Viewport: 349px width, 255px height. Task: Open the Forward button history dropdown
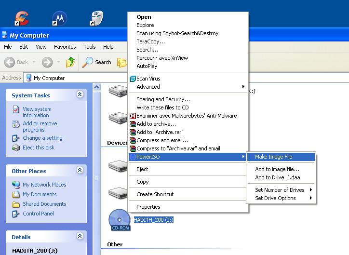58,62
